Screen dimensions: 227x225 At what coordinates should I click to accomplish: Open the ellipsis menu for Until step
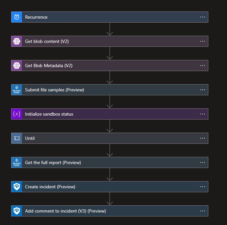click(202, 138)
